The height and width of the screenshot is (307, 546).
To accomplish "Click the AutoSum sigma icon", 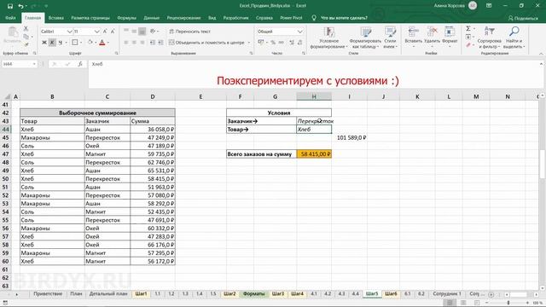I will [468, 29].
